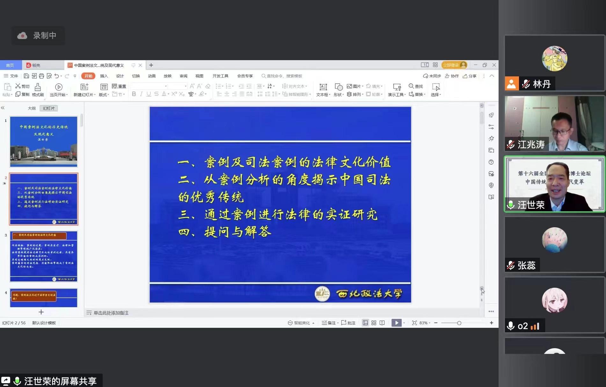The image size is (606, 387).
Task: Click the Cut (剪切) icon
Action: [18, 86]
